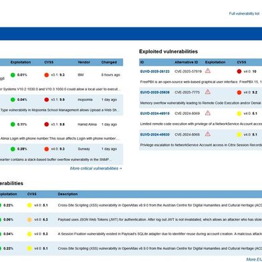
Task: Click the Mojoomla School Management description
Action: (x=60, y=110)
